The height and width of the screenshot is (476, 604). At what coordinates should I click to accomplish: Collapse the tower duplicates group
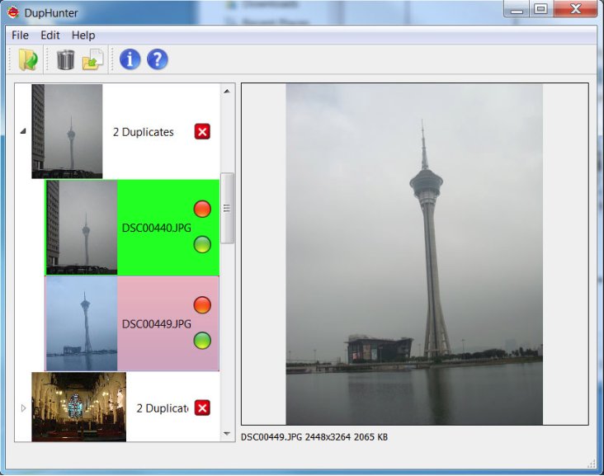click(23, 131)
